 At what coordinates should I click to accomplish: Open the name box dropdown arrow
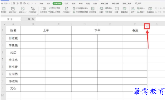point(21,19)
